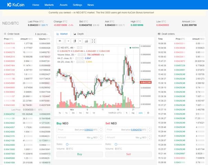Image resolution: width=208 pixels, height=165 pixels.
Task: Open the Home page
Action: pyautogui.click(x=36, y=5)
